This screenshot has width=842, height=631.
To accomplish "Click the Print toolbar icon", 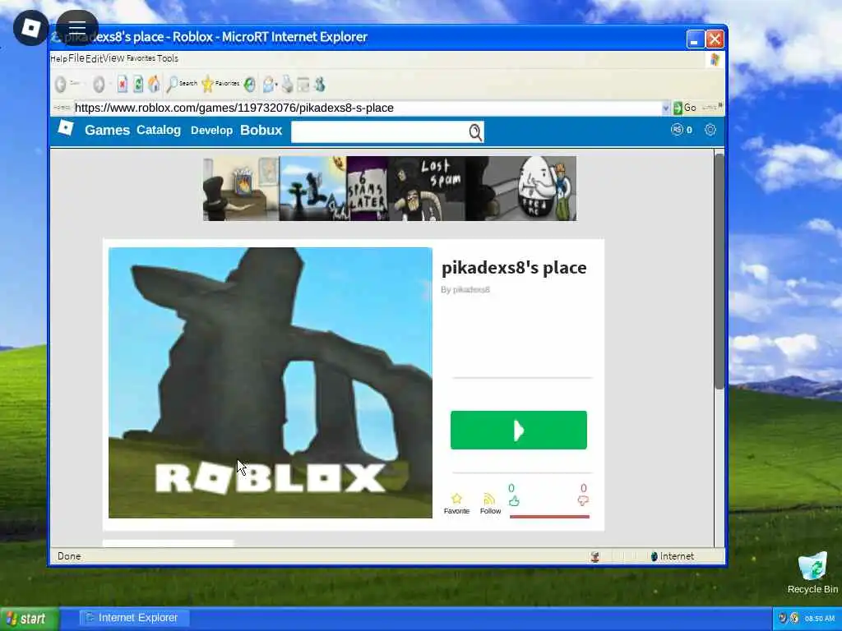I will pos(288,85).
